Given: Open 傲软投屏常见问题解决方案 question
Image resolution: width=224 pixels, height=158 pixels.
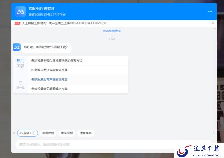Looking at the screenshot, I should pos(78,89).
